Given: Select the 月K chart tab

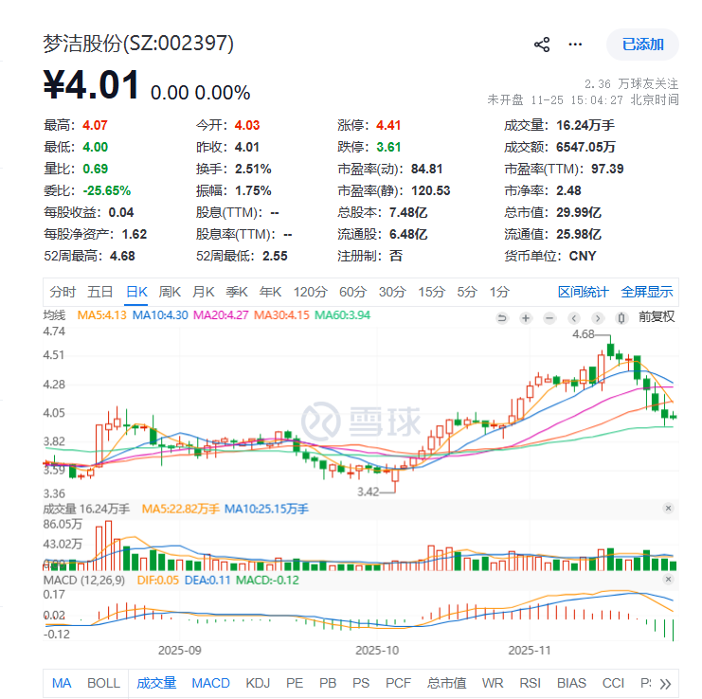Looking at the screenshot, I should pos(204,292).
